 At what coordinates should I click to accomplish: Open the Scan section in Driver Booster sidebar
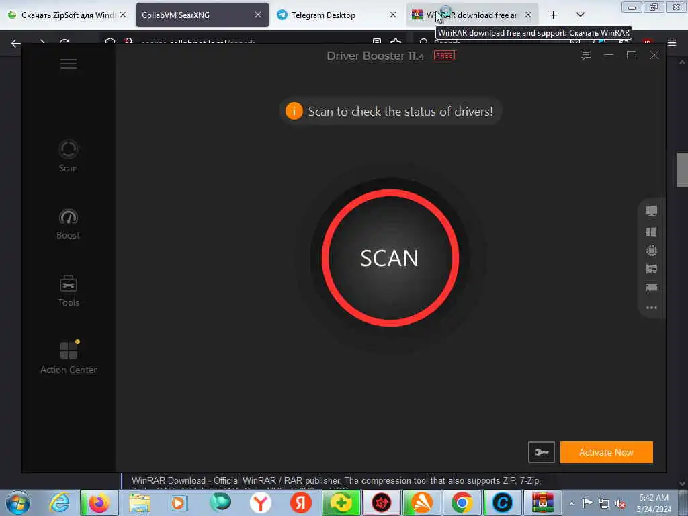pyautogui.click(x=69, y=156)
